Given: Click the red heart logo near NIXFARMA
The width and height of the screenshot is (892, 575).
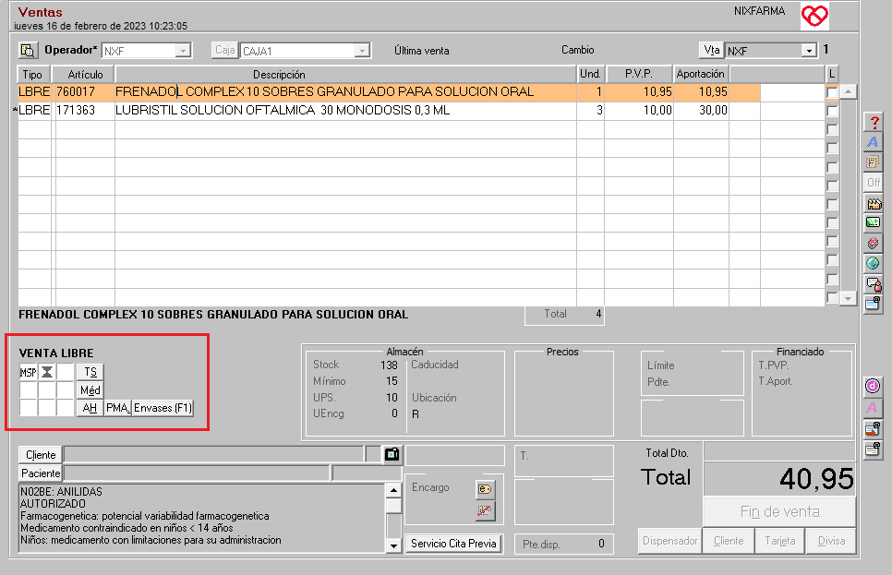Looking at the screenshot, I should pos(814,16).
